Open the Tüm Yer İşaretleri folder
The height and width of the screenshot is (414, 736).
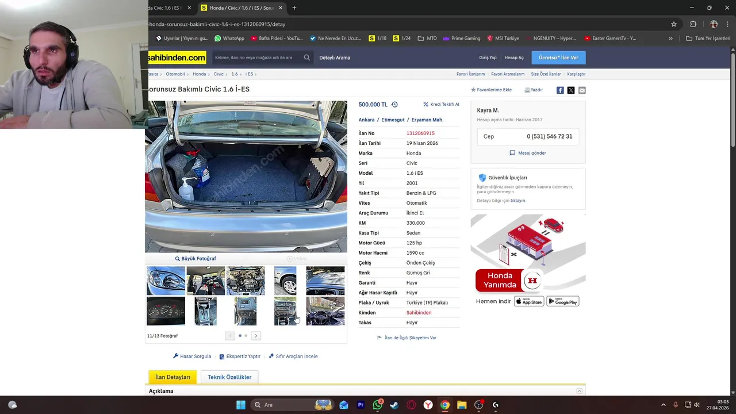click(708, 39)
